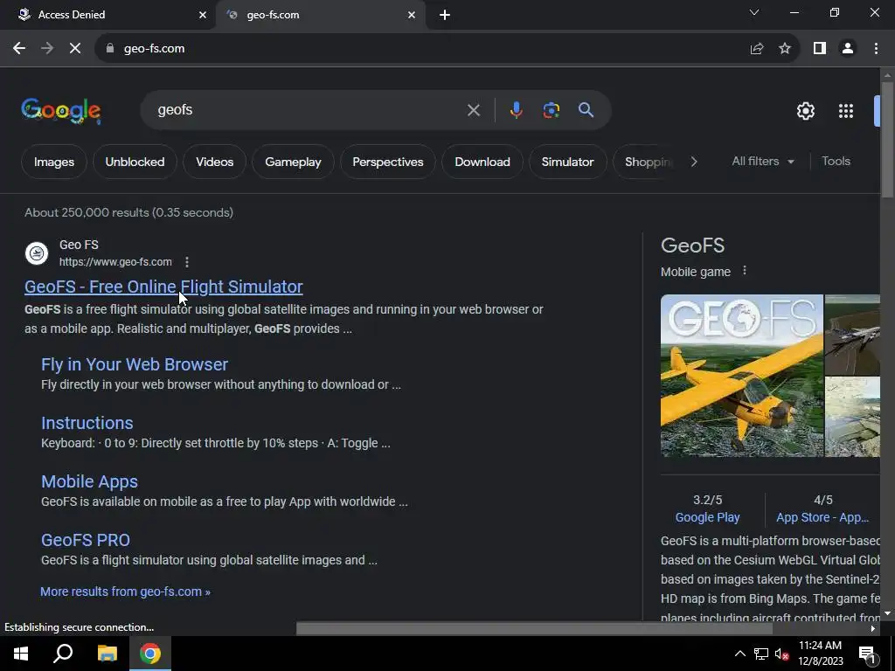Select the Download filter chip
Image resolution: width=895 pixels, height=671 pixels.
click(482, 162)
